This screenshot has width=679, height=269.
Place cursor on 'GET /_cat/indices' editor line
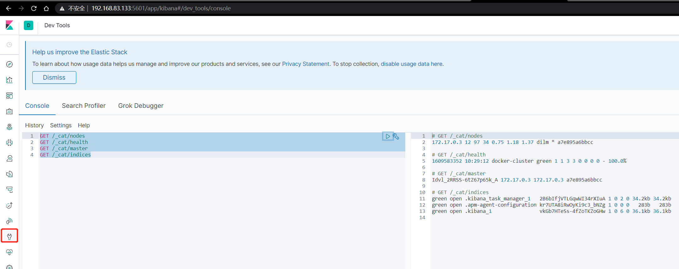click(x=65, y=155)
